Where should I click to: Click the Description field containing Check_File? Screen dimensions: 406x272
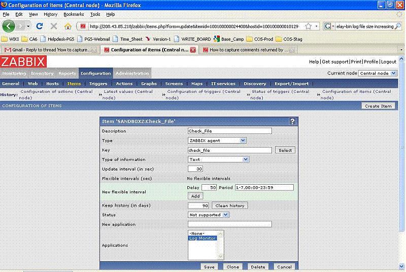tap(230, 131)
